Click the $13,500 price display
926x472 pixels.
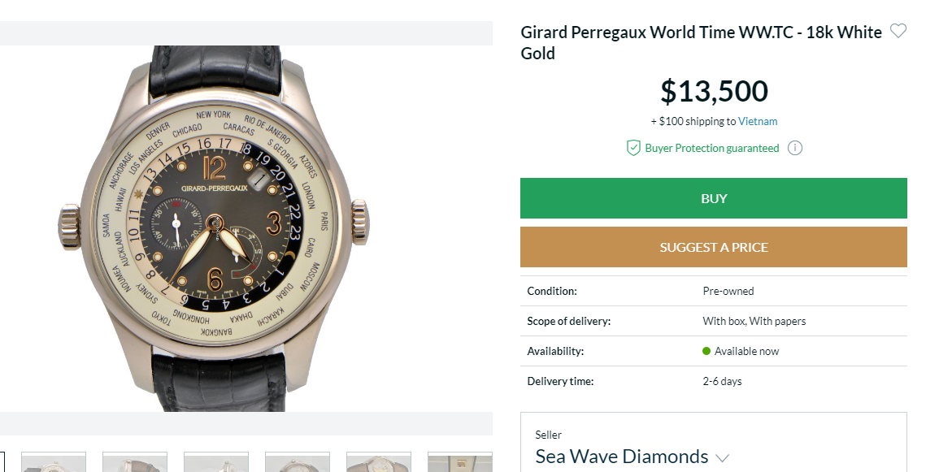714,91
